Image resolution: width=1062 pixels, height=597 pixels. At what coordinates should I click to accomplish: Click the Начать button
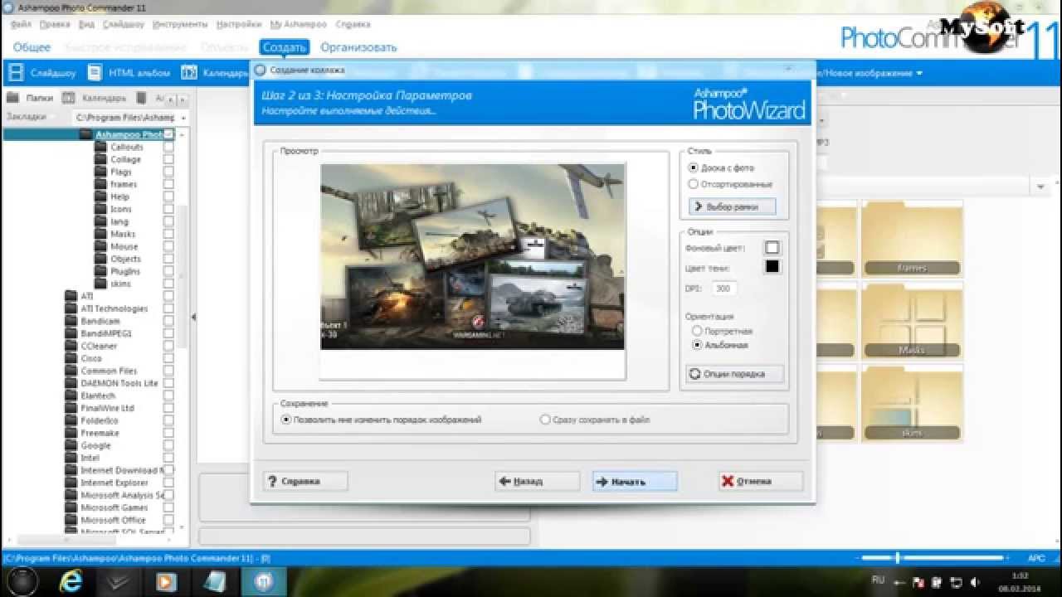[x=635, y=481]
